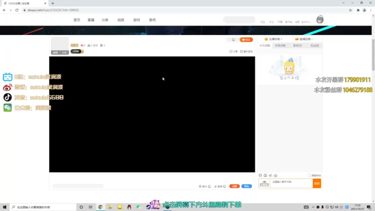
Task: Click the black video player area
Action: (x=152, y=114)
